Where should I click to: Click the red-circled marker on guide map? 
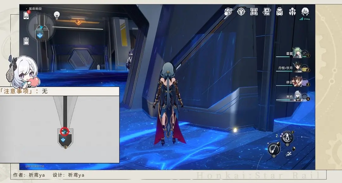click(65, 132)
